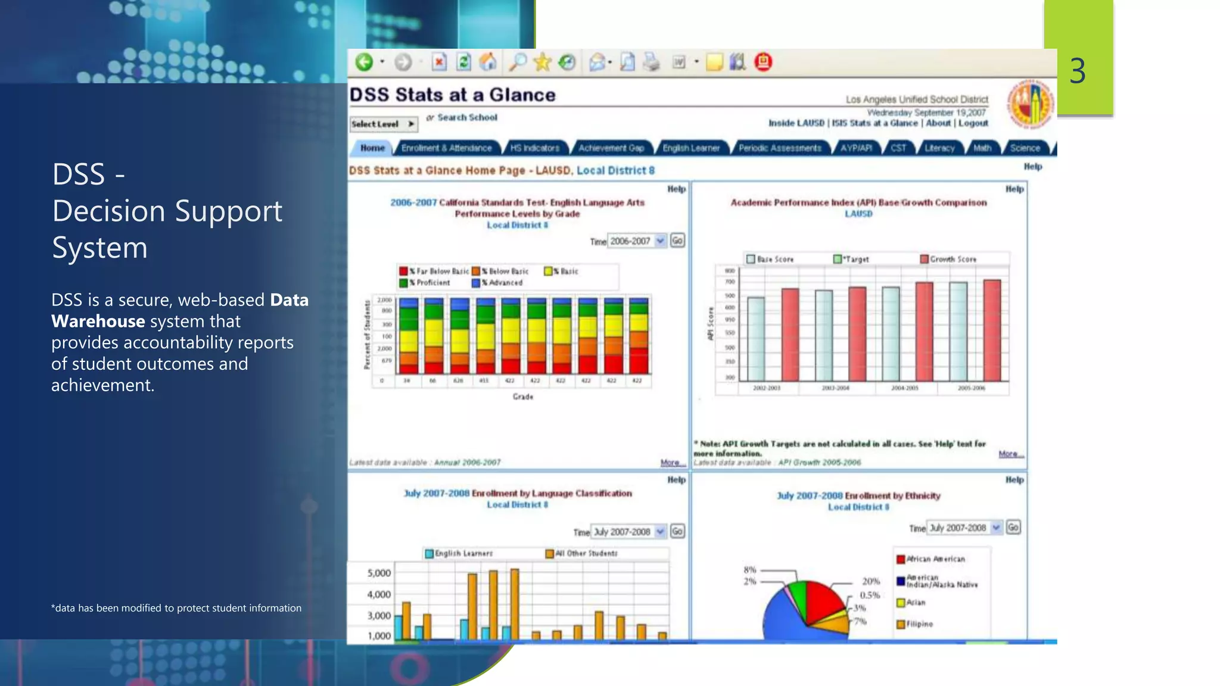The image size is (1220, 686).
Task: Click the Logout link
Action: click(x=973, y=123)
